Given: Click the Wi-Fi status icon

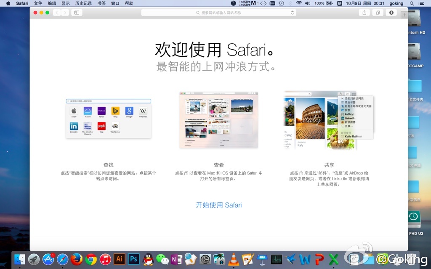Looking at the screenshot, I should (299, 3).
